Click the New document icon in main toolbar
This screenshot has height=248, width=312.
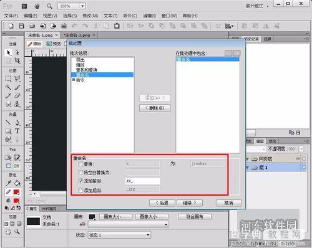pyautogui.click(x=11, y=26)
